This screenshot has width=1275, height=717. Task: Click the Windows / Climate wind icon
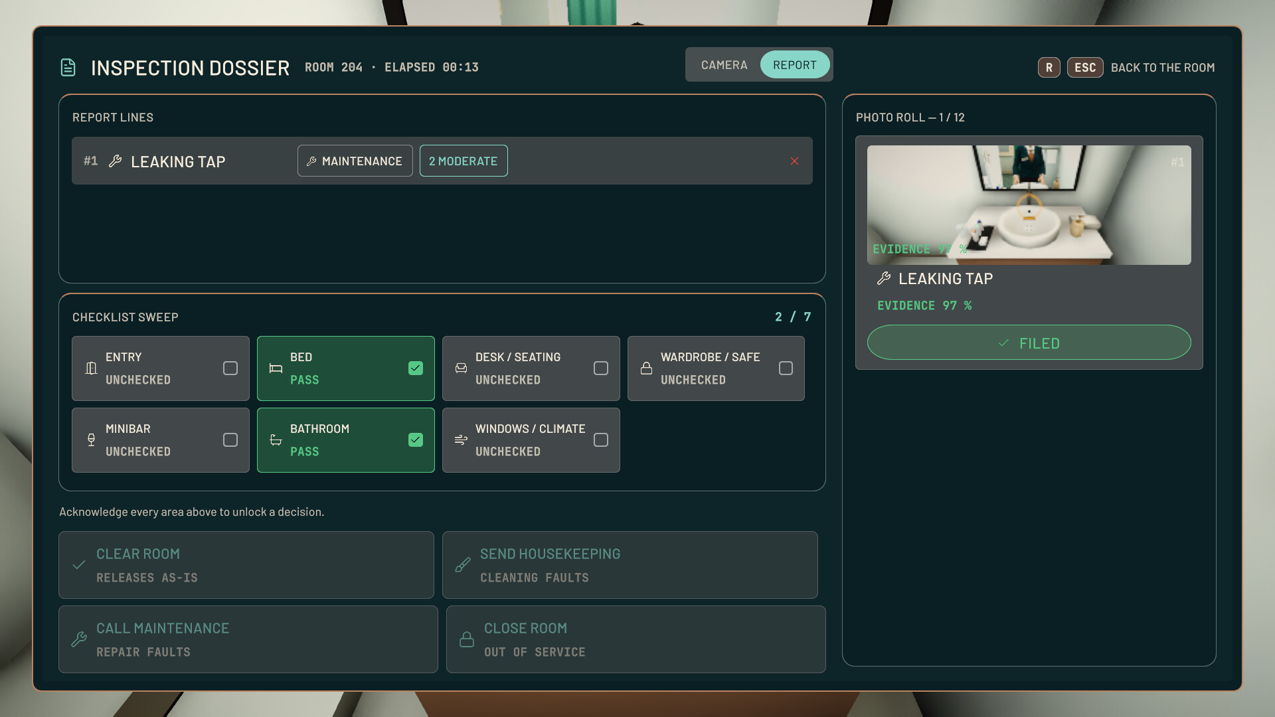tap(461, 440)
